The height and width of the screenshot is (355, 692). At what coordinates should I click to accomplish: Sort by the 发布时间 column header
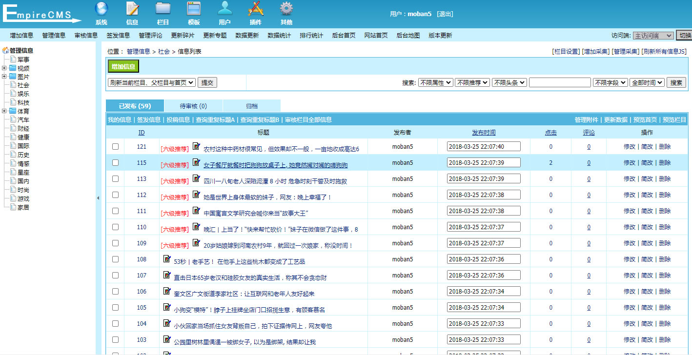point(484,133)
